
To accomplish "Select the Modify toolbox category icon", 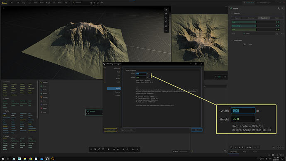I will click(x=41, y=90).
